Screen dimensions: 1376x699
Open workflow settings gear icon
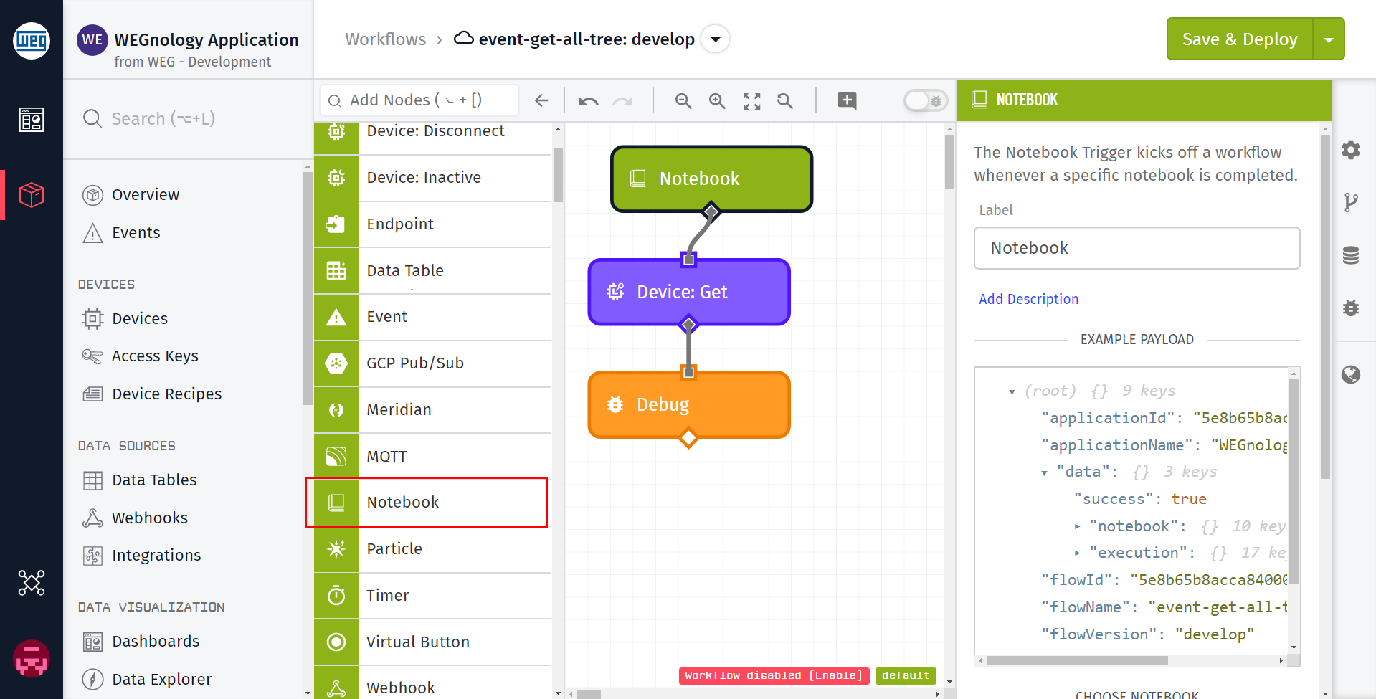coord(1351,150)
